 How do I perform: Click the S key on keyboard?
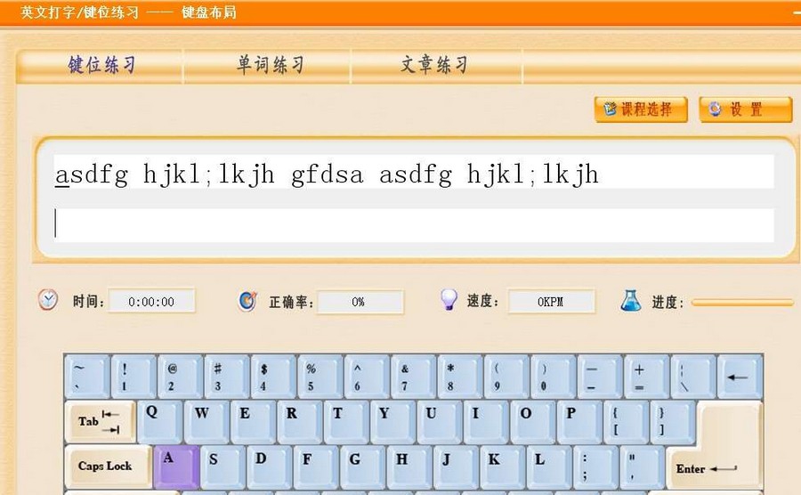[222, 467]
